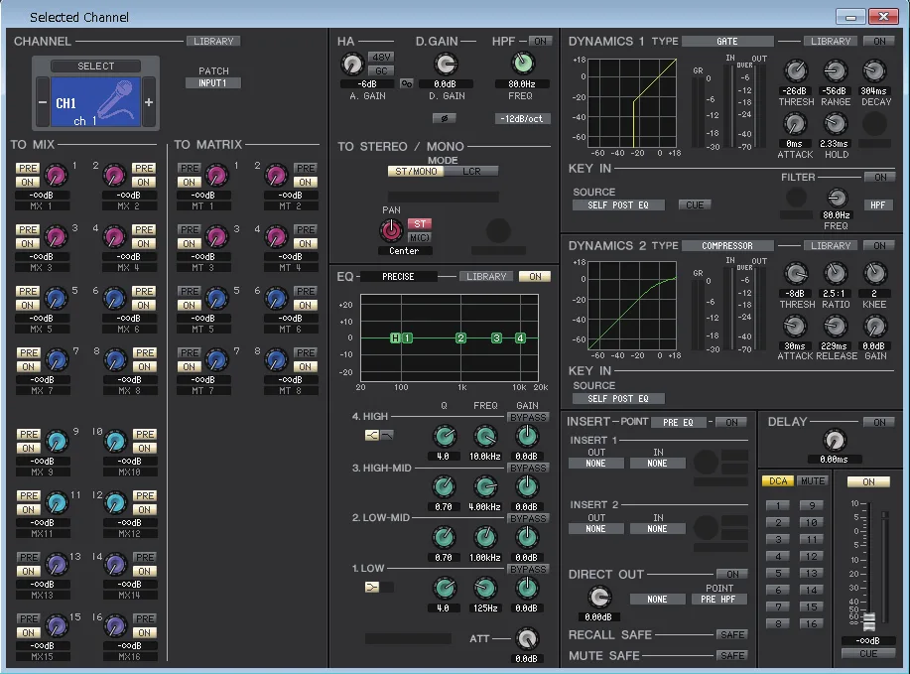
Task: Click EQ band 2 node on graph
Action: point(460,337)
